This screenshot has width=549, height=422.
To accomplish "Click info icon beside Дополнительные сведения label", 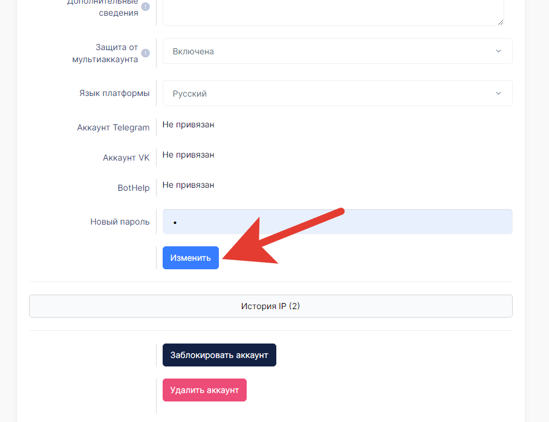I will (x=145, y=7).
